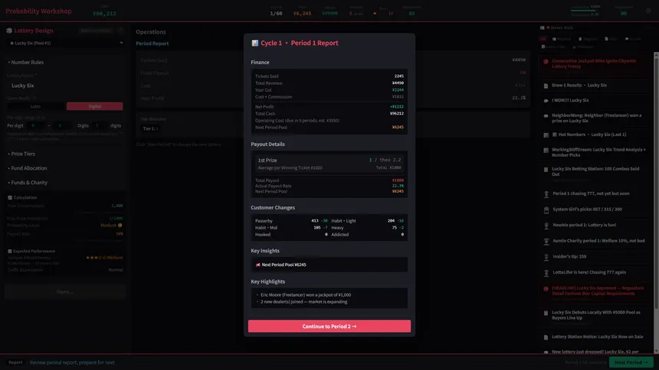
Task: Click the green progress bar in top bar
Action: click(585, 11)
